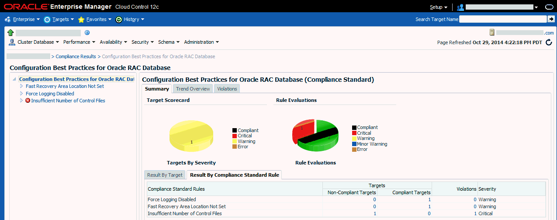This screenshot has width=557, height=220.
Task: Open the Setup dropdown menu
Action: coord(438,7)
